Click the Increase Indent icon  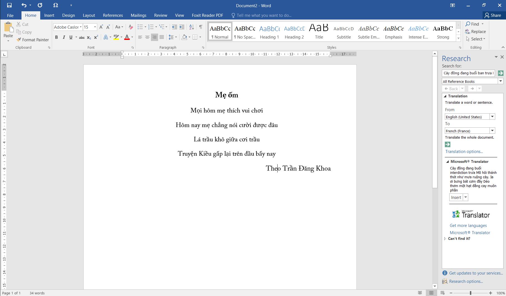[x=182, y=27]
